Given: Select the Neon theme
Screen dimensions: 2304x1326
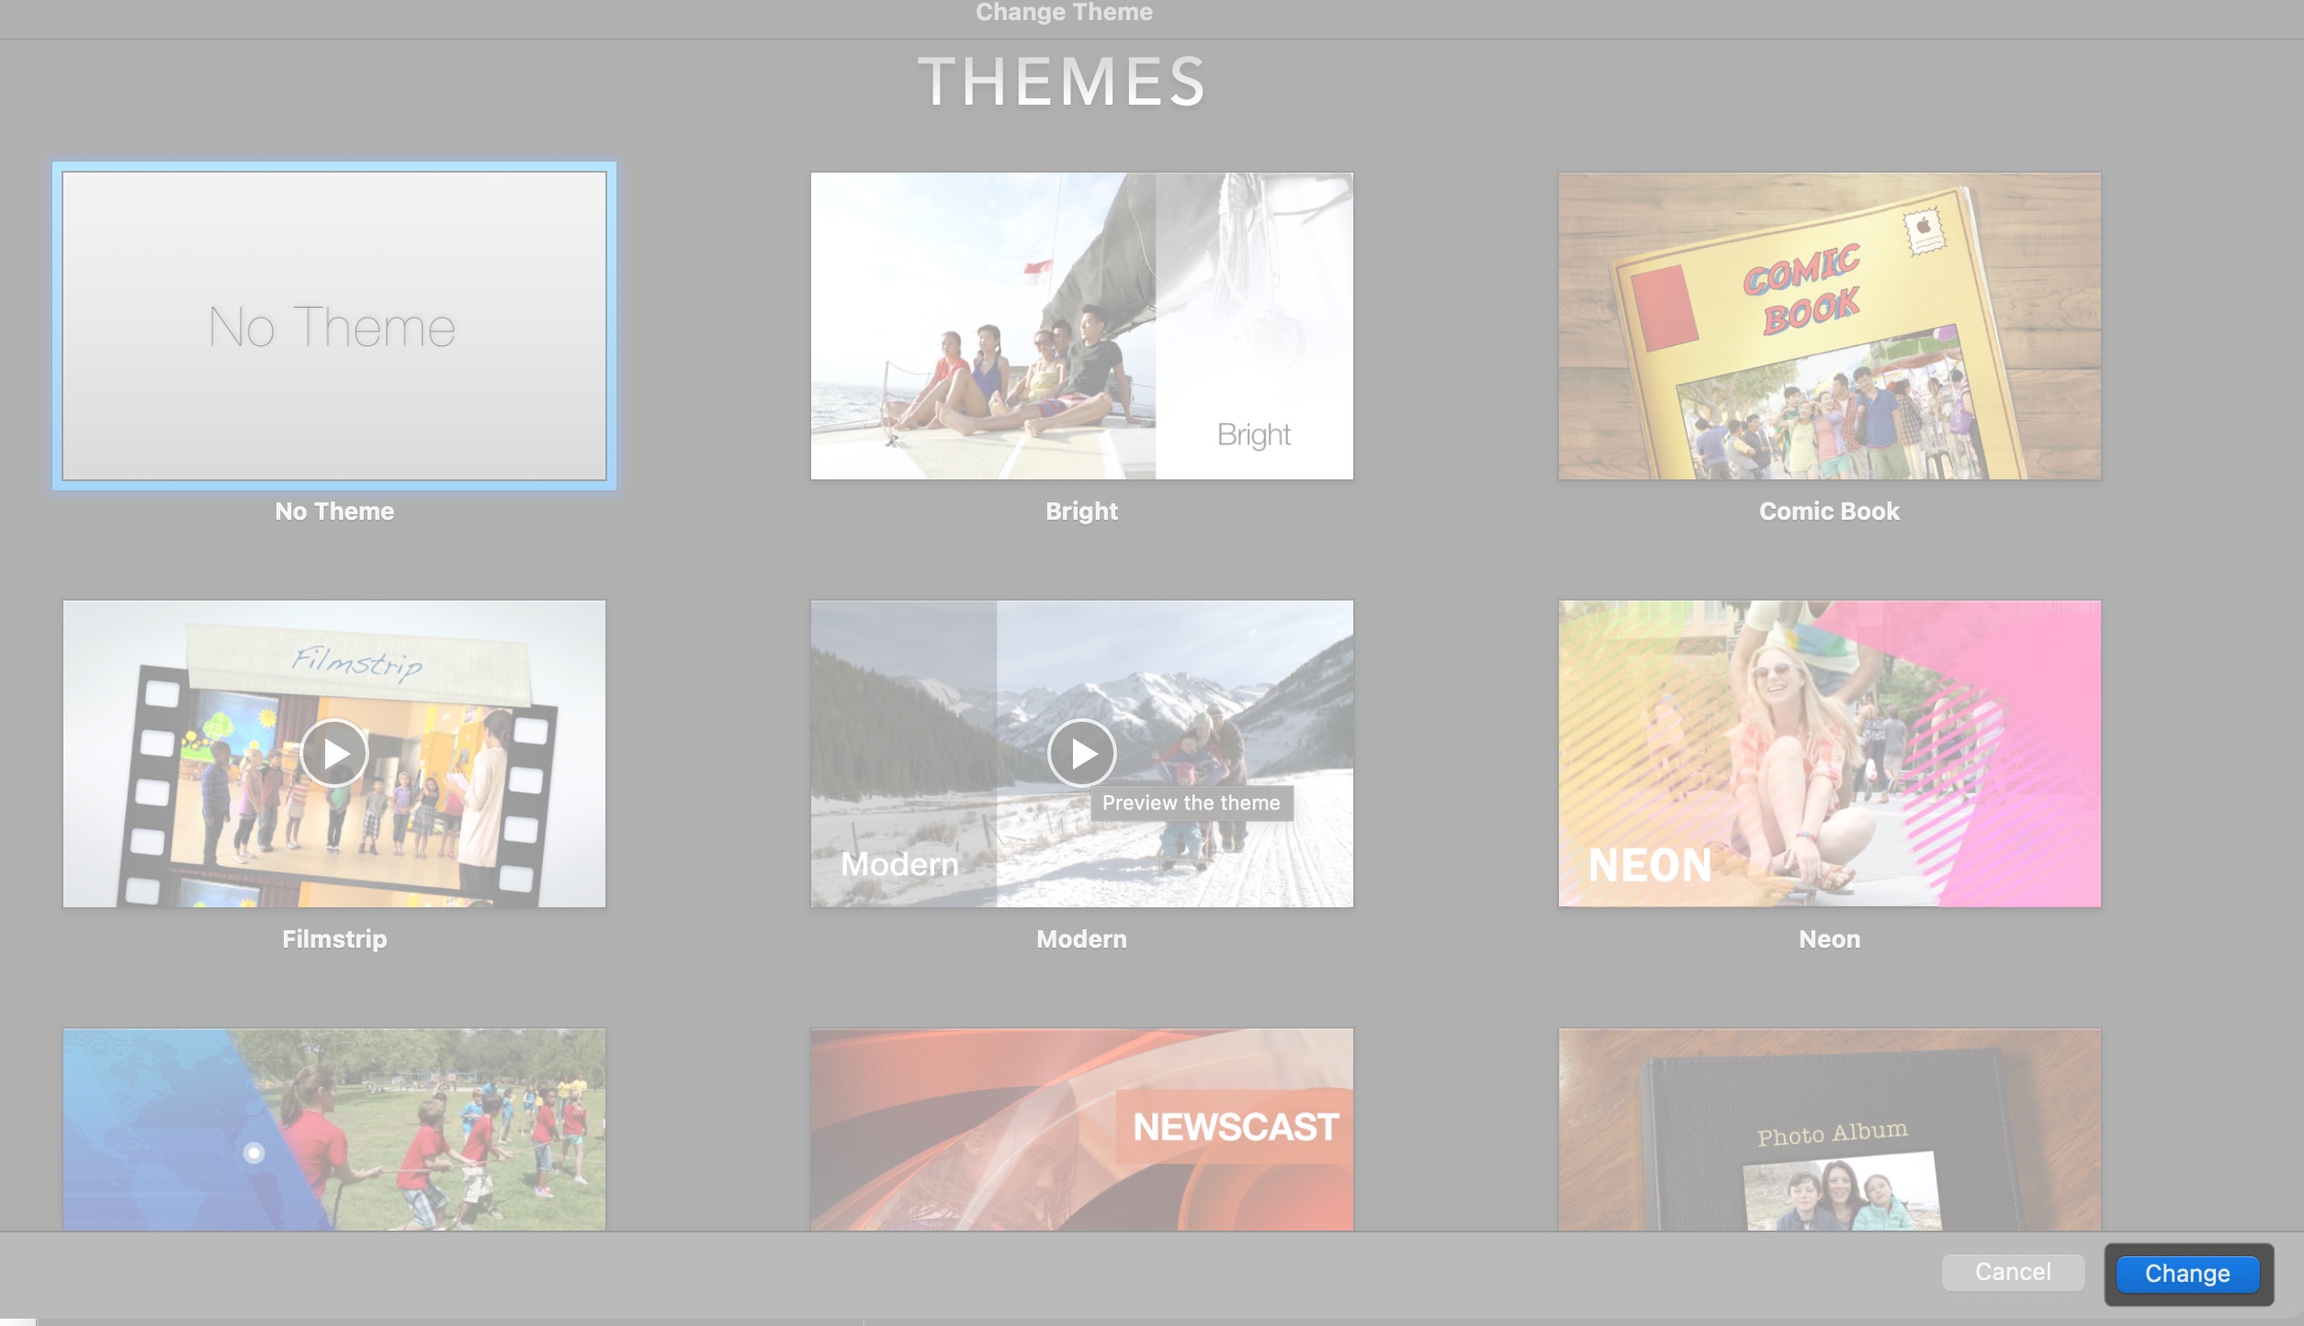Looking at the screenshot, I should pos(1828,753).
